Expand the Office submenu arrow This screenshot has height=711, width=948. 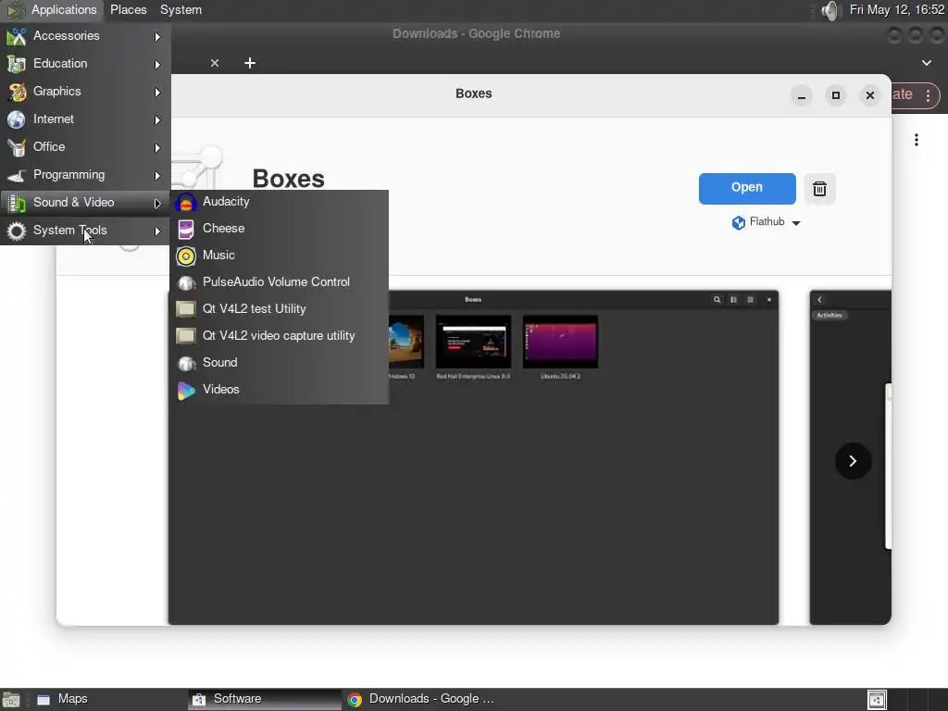(x=157, y=148)
